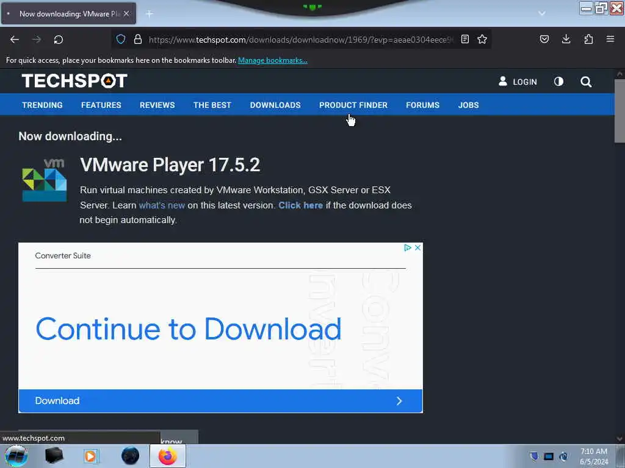Click the TechSpot logo
The image size is (625, 468).
[x=74, y=81]
